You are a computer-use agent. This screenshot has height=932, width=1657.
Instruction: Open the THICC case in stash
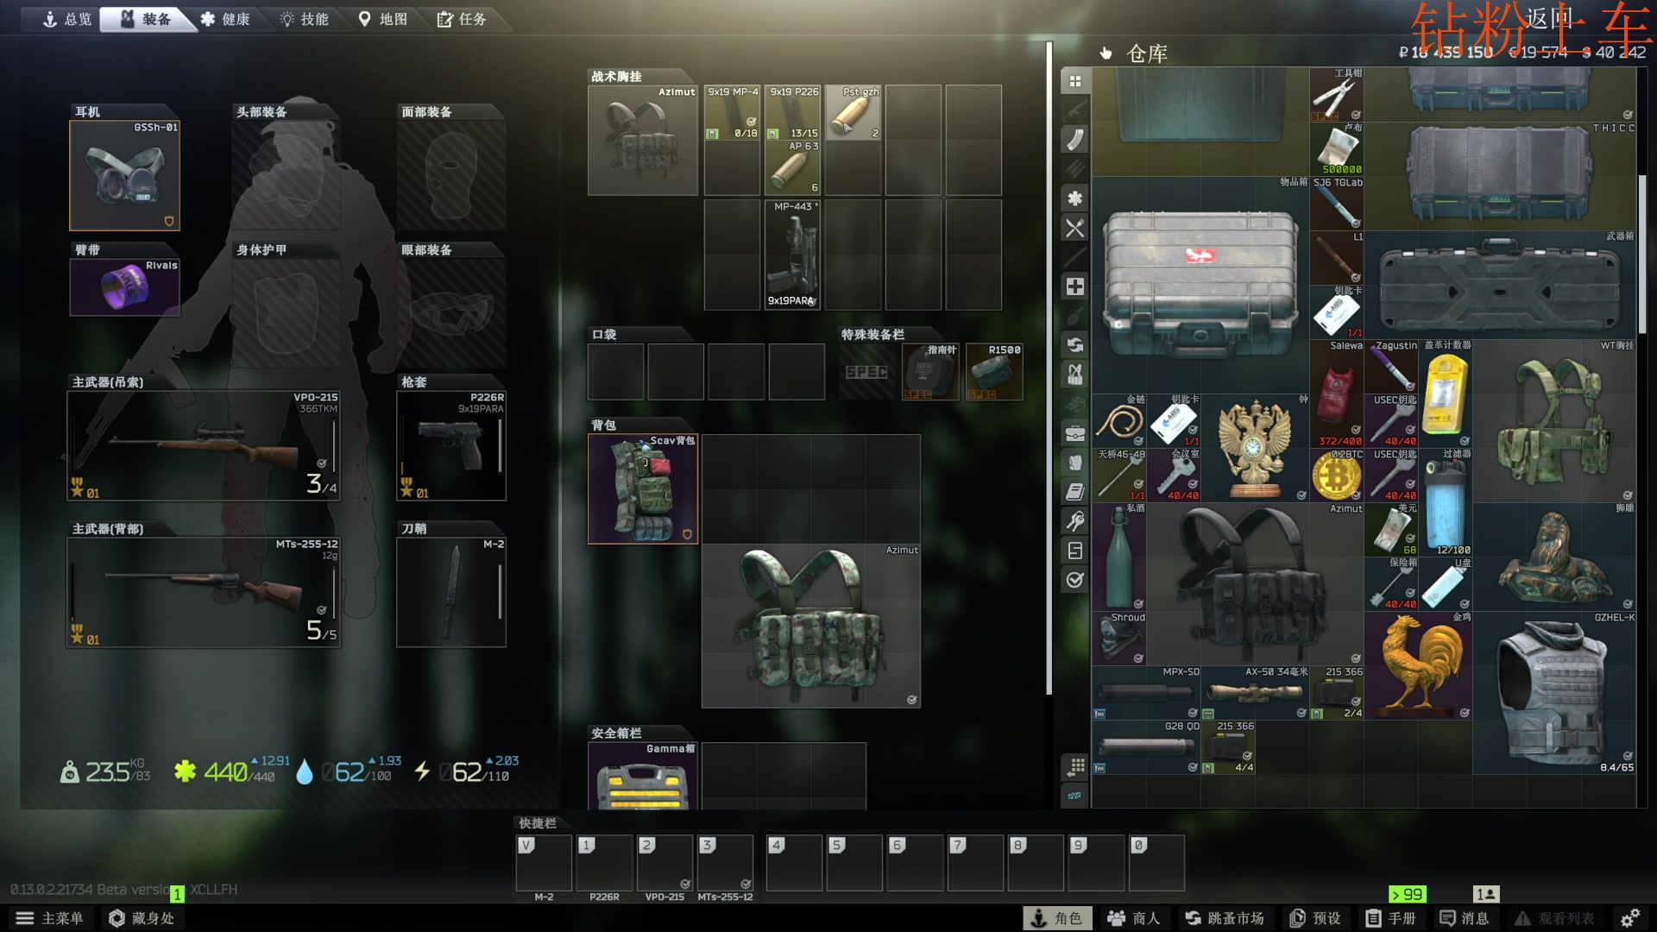[x=1500, y=176]
